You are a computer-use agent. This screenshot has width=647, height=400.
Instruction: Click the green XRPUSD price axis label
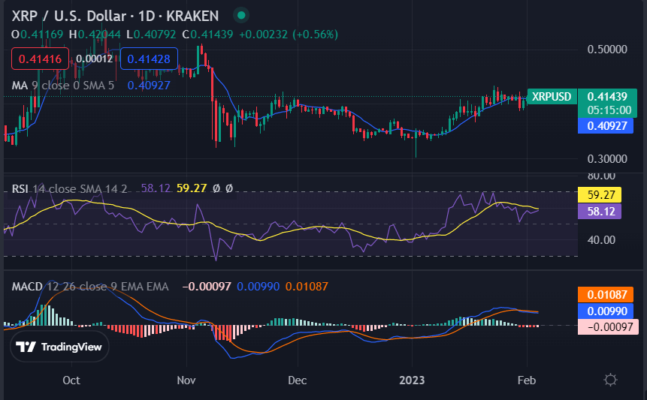(551, 97)
